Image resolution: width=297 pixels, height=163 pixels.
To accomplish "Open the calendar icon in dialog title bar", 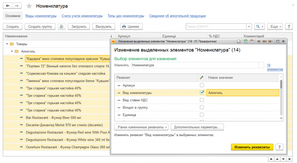I will [251, 42].
